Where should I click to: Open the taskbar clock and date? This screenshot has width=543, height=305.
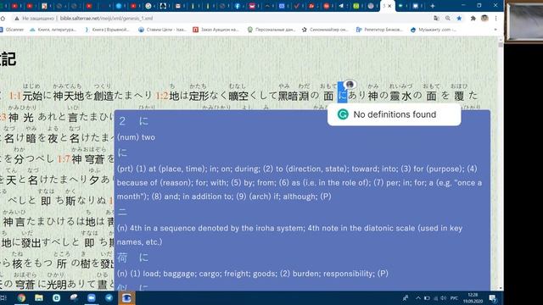tap(473, 297)
